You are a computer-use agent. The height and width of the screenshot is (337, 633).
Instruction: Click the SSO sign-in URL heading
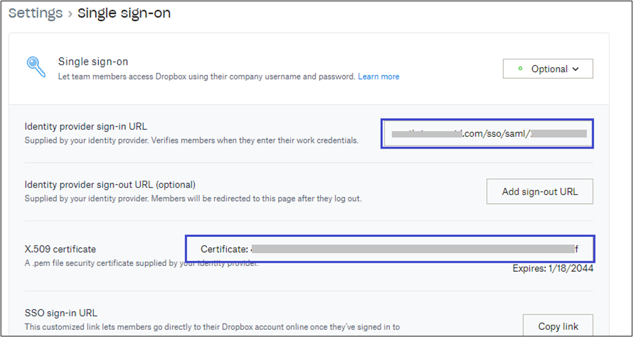point(61,313)
